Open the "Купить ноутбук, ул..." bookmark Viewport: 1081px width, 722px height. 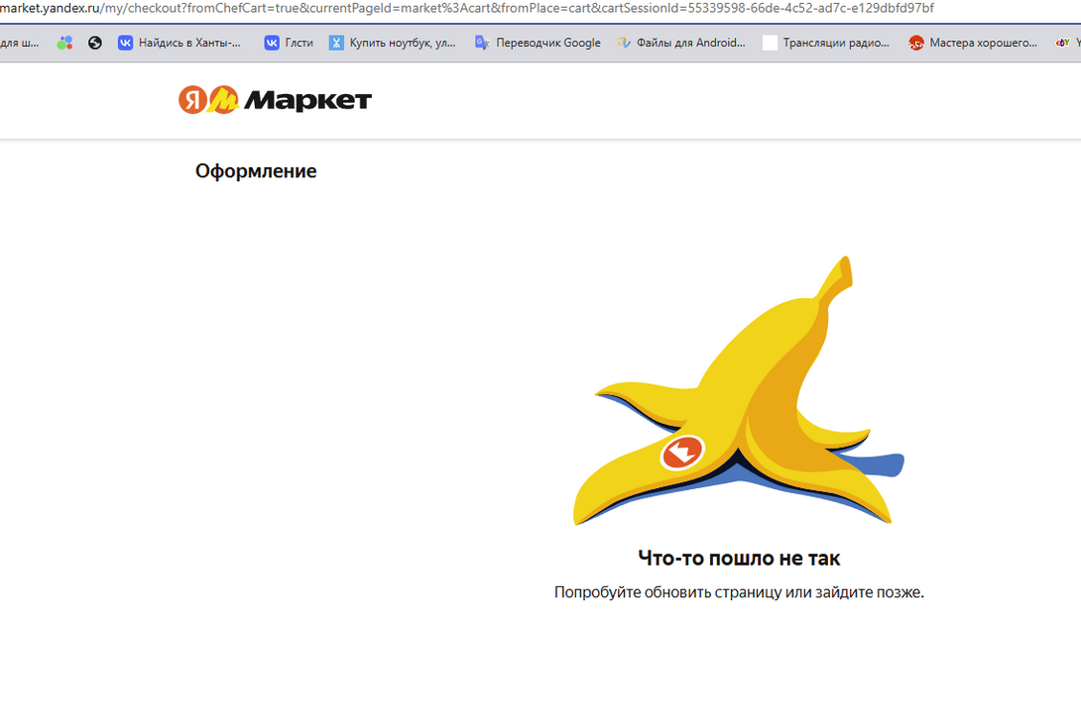tap(393, 43)
